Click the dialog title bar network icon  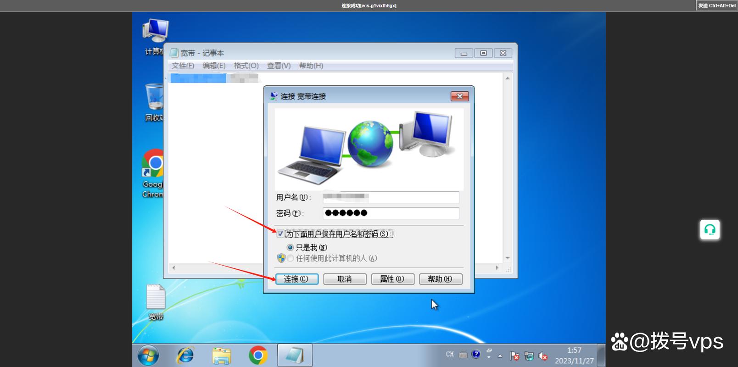tap(274, 96)
